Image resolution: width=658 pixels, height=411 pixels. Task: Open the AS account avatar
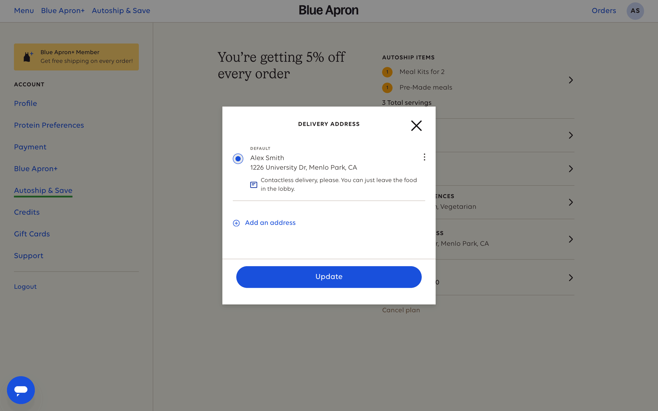pyautogui.click(x=635, y=11)
